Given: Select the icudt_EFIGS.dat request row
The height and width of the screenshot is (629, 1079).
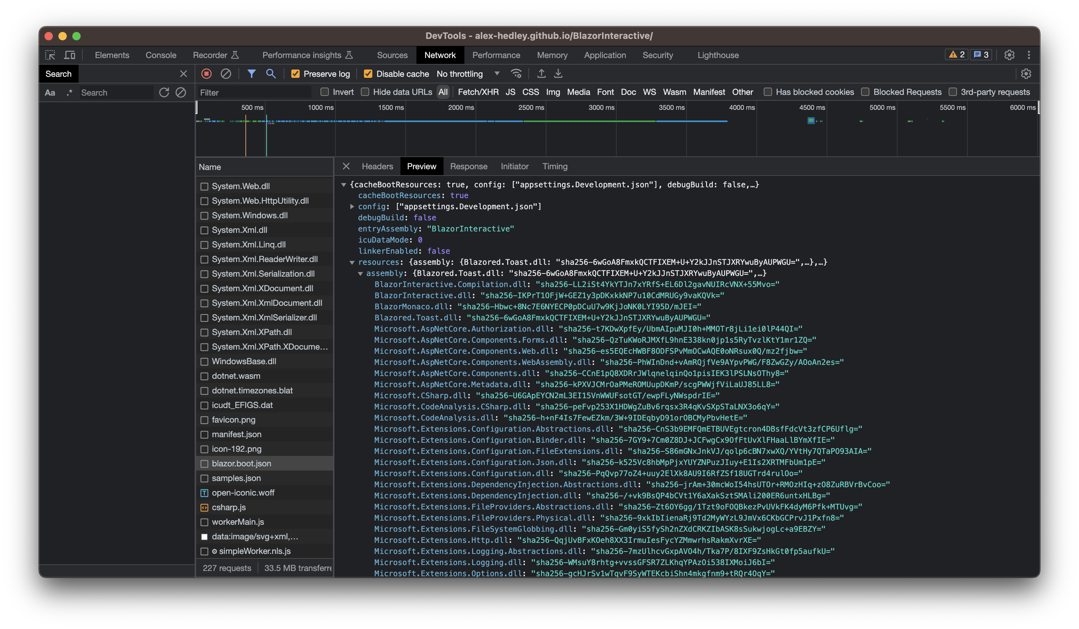Looking at the screenshot, I should 265,405.
